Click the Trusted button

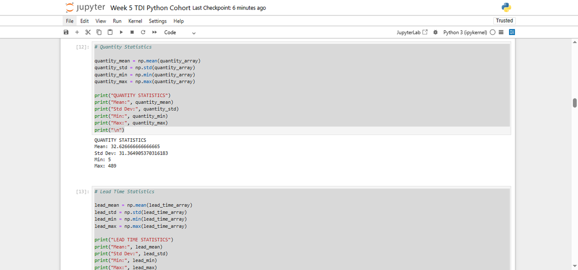coord(504,21)
